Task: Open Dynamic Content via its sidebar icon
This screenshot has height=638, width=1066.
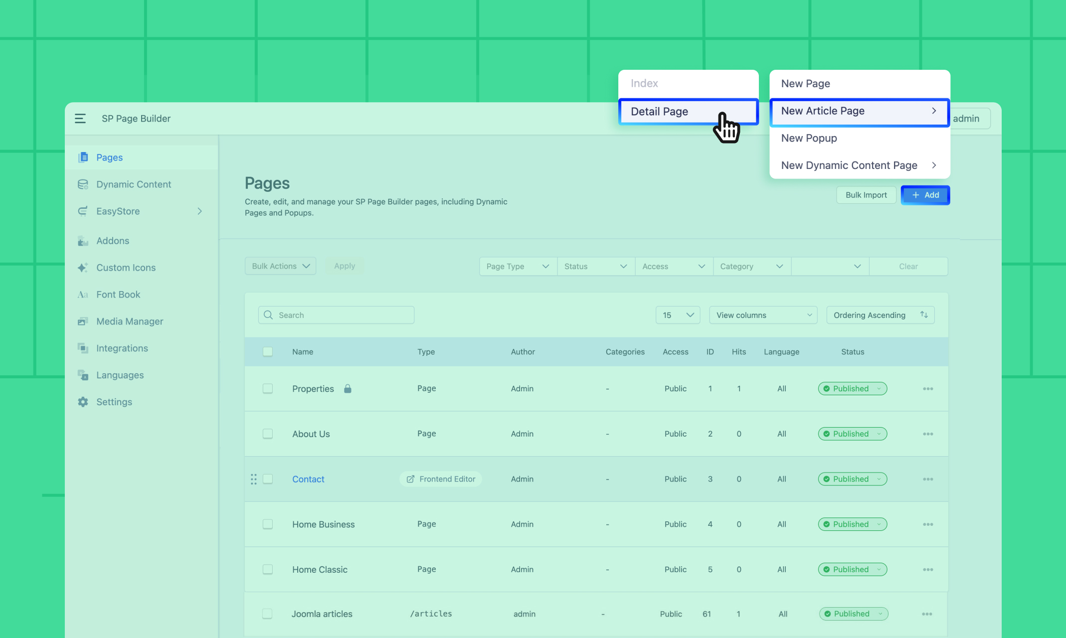Action: pos(83,184)
